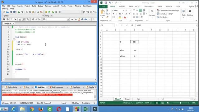The height and width of the screenshot is (112, 199).
Task: Toggle Bold formatting in Excel
Action: click(x=113, y=14)
